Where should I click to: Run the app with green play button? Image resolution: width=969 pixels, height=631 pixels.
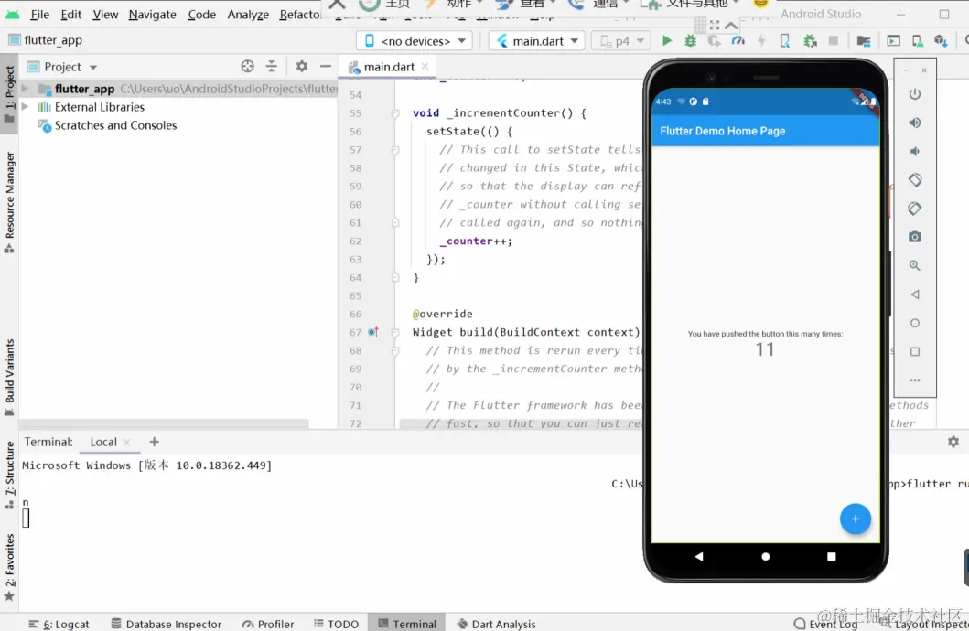(666, 41)
